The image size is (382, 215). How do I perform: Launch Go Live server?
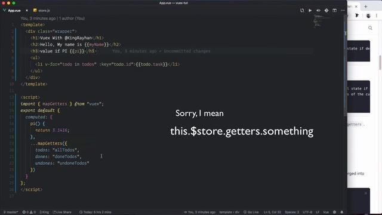click(251, 212)
